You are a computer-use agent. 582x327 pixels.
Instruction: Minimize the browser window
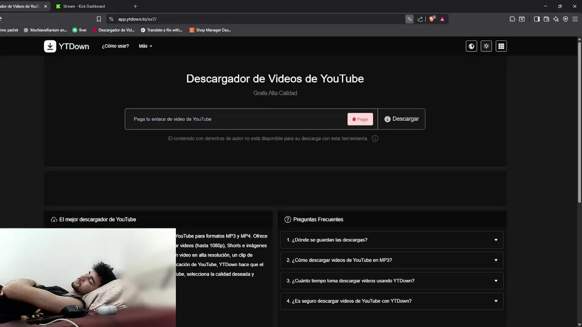click(x=546, y=6)
